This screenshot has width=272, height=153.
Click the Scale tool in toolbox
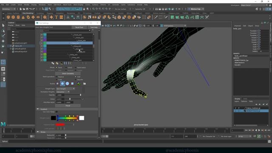coord(3,52)
